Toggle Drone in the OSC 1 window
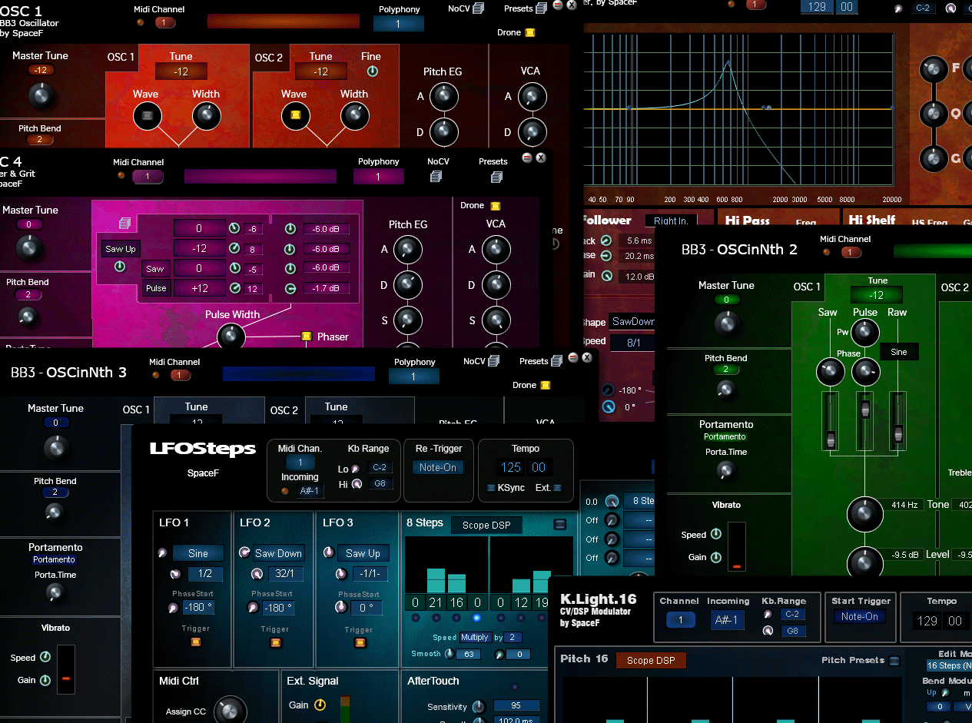The image size is (972, 723). [x=529, y=32]
